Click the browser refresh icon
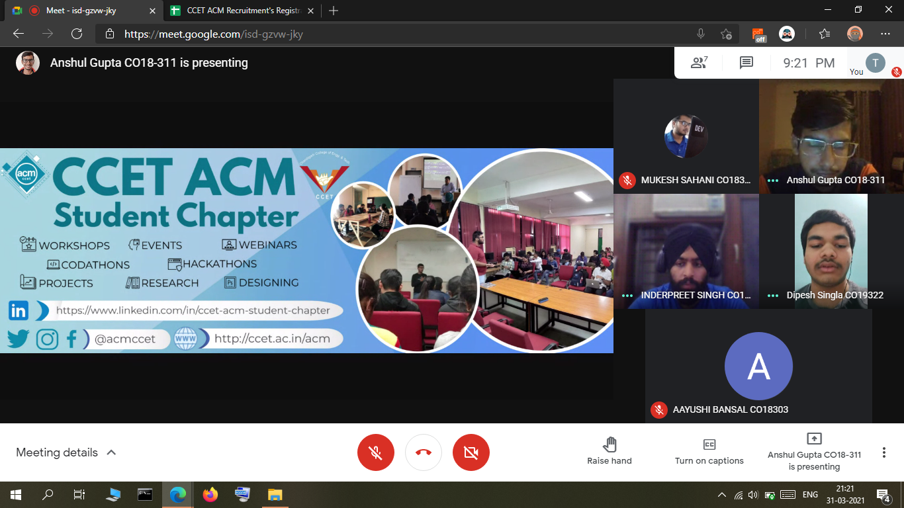Viewport: 904px width, 508px height. pyautogui.click(x=77, y=34)
